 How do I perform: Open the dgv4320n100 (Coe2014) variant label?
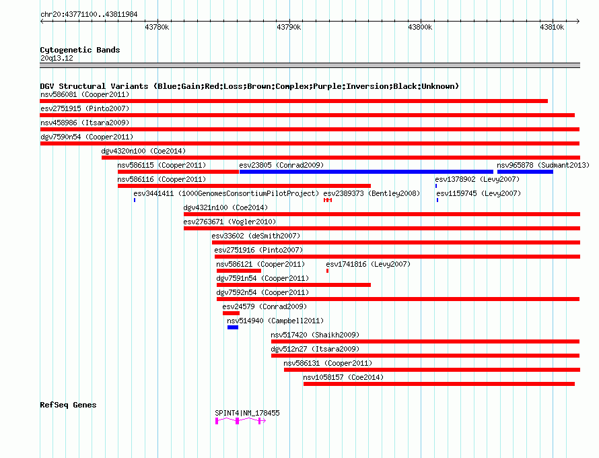pos(143,151)
